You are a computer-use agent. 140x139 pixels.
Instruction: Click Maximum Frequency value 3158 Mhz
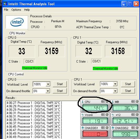122,21
